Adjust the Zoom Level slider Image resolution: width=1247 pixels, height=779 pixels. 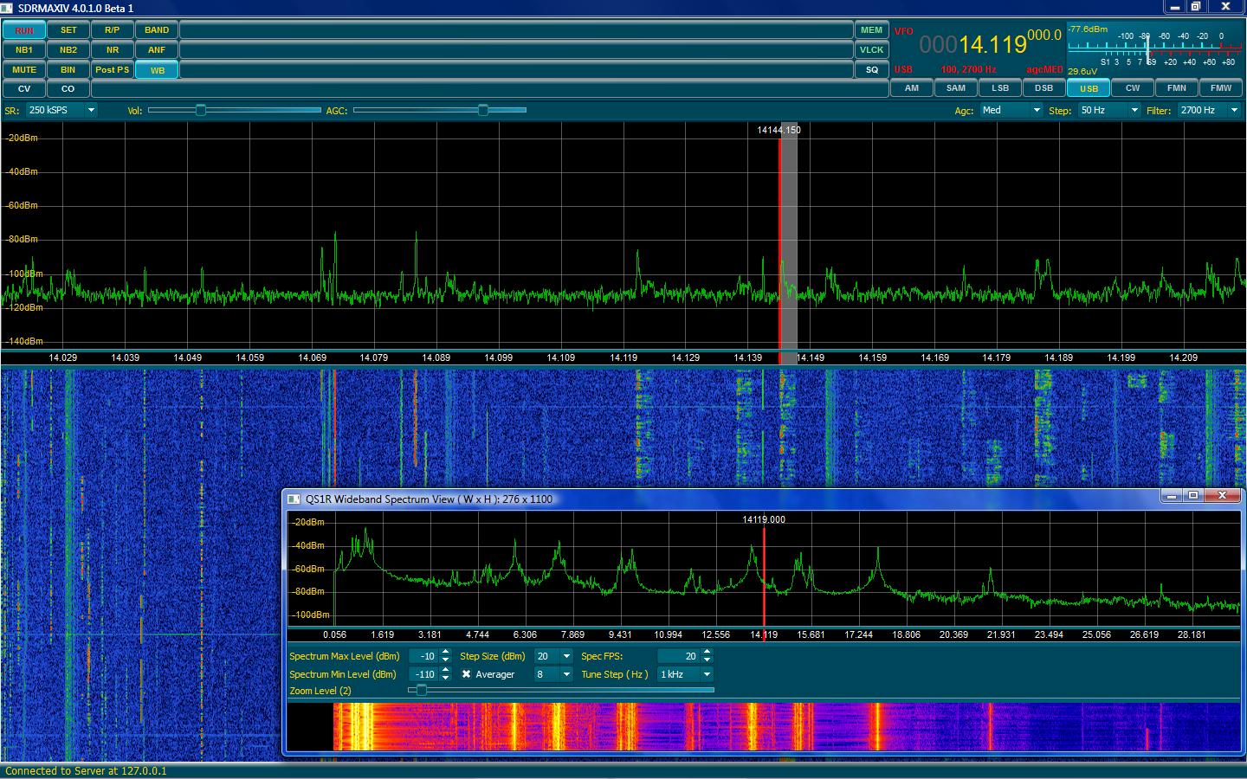click(x=561, y=690)
